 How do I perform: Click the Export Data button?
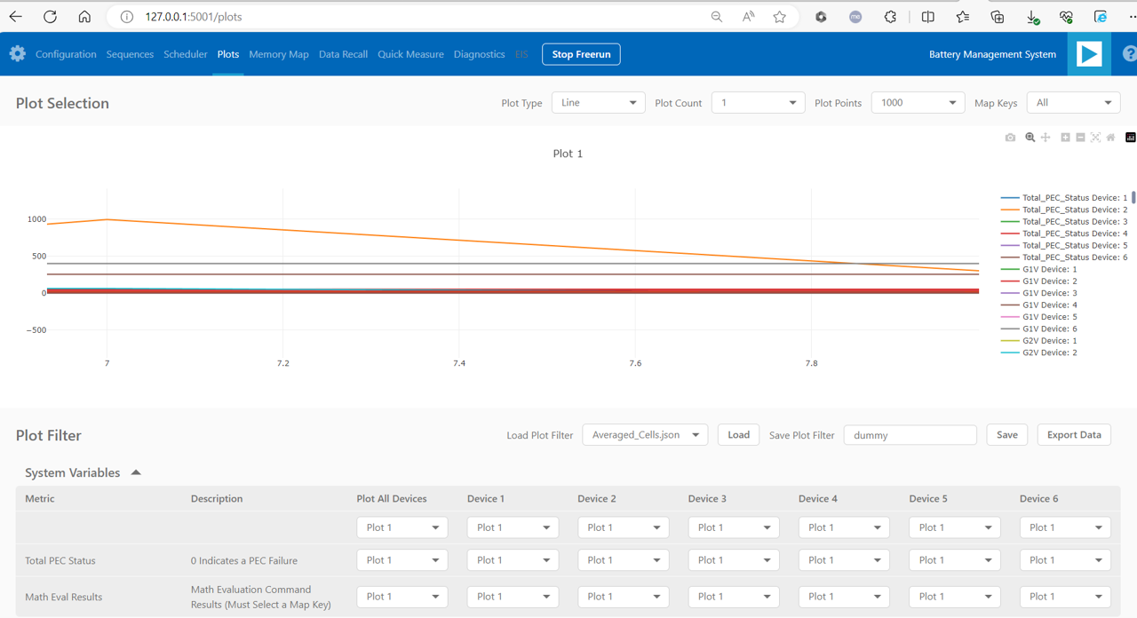[1073, 435]
